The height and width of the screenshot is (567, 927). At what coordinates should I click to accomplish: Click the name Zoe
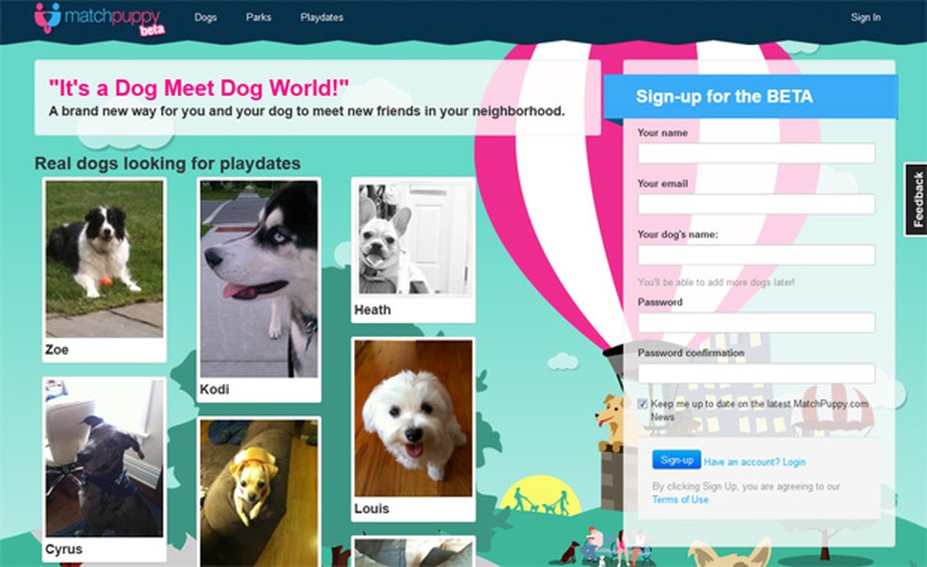pos(57,349)
